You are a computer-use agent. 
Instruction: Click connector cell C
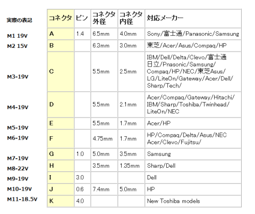click(61, 71)
